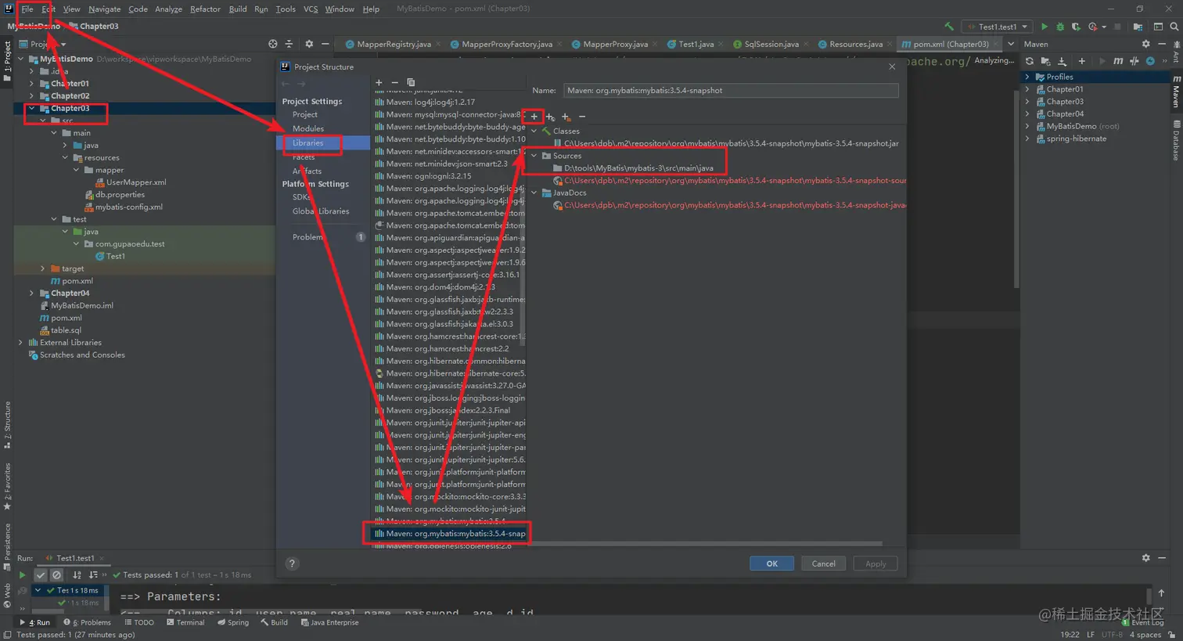Click the Cancel button in Project Structure
This screenshot has width=1183, height=641.
[x=823, y=564]
